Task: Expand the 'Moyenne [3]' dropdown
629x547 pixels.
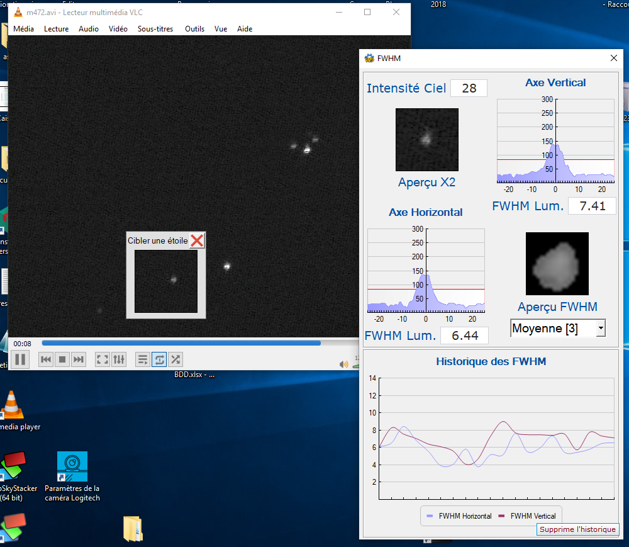Action: click(x=601, y=328)
